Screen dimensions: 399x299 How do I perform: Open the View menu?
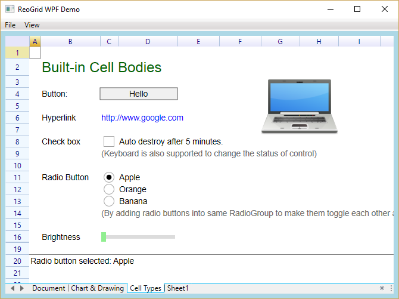[x=32, y=25]
